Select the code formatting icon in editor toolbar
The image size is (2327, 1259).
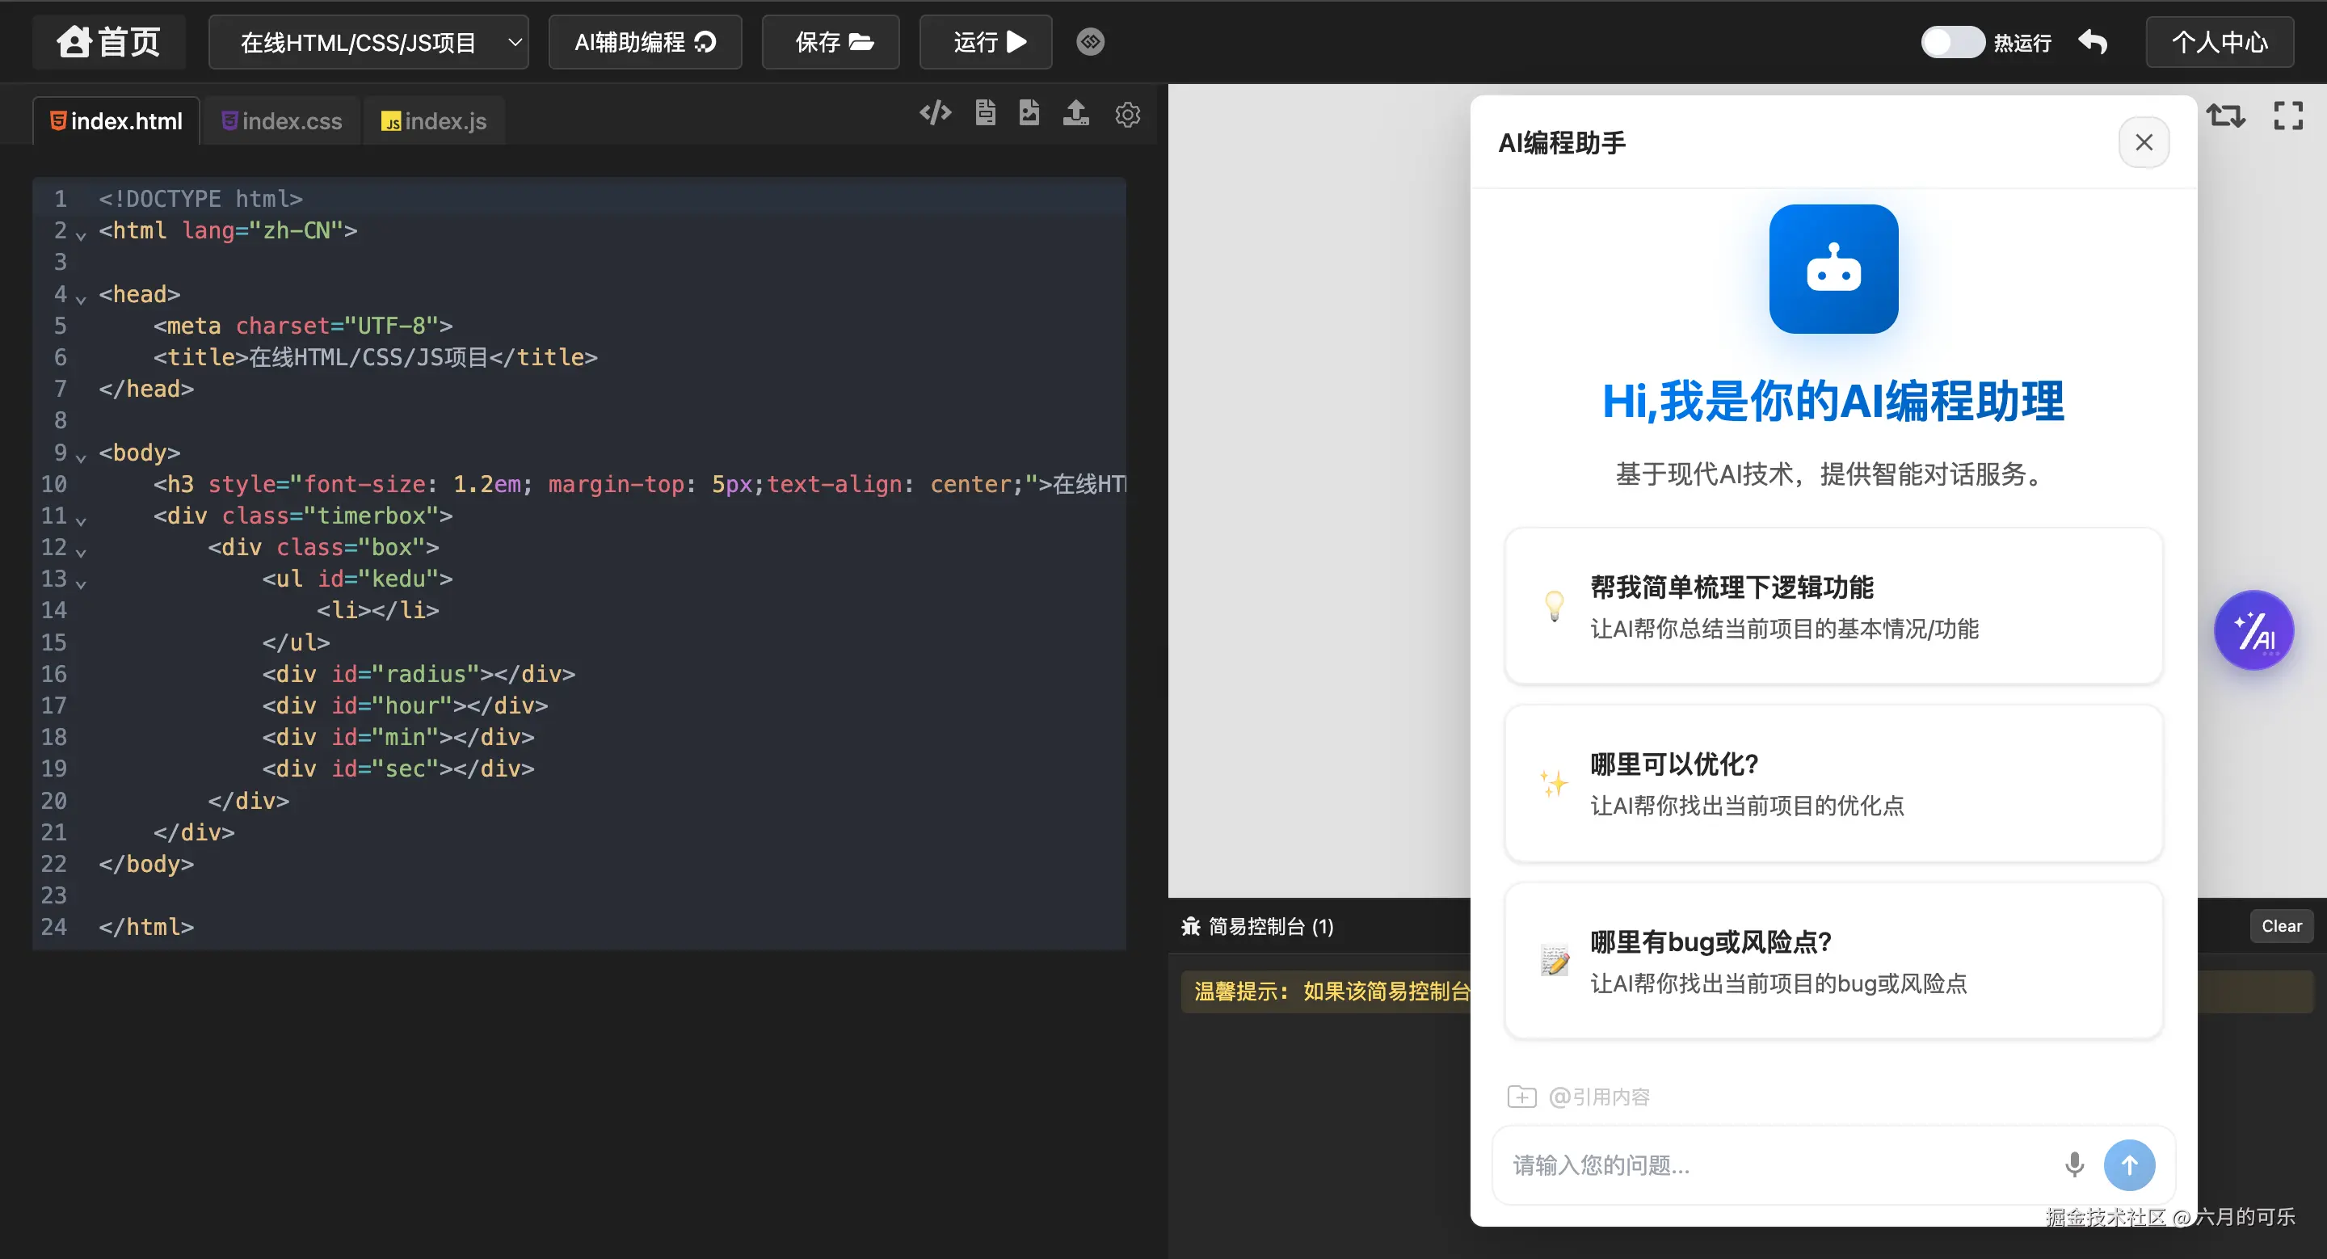(x=936, y=112)
